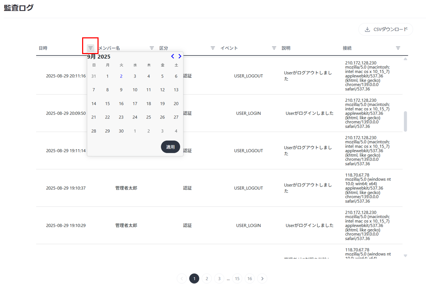426x284 pixels.
Task: Select September 2 in the calendar
Action: [x=121, y=76]
